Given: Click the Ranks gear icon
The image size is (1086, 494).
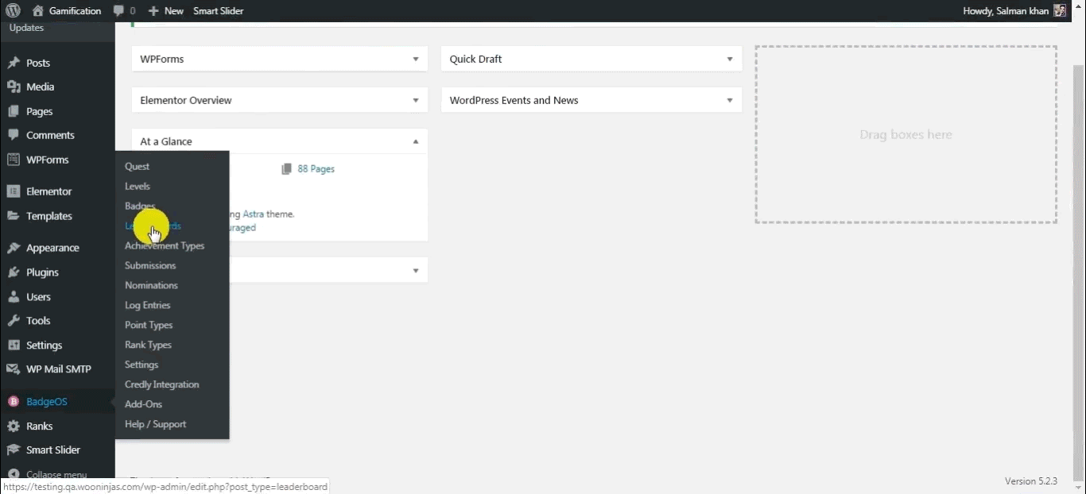Looking at the screenshot, I should tap(14, 426).
